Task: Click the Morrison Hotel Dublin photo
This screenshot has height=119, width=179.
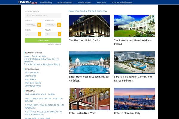Action: (89, 26)
